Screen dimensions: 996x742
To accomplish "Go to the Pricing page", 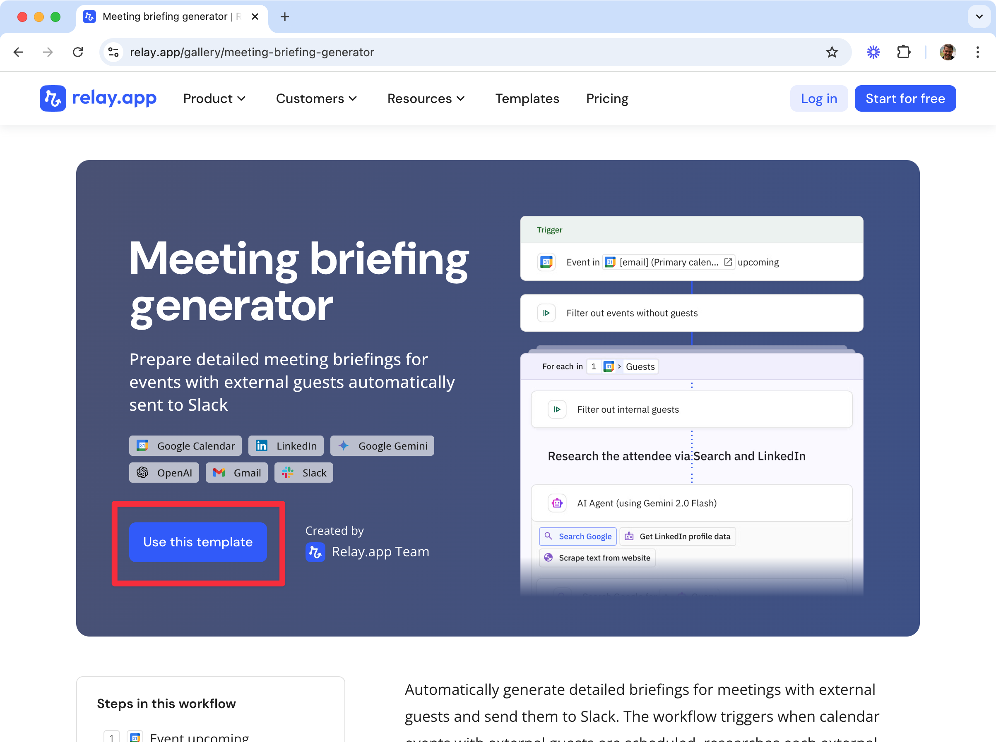I will pyautogui.click(x=607, y=98).
